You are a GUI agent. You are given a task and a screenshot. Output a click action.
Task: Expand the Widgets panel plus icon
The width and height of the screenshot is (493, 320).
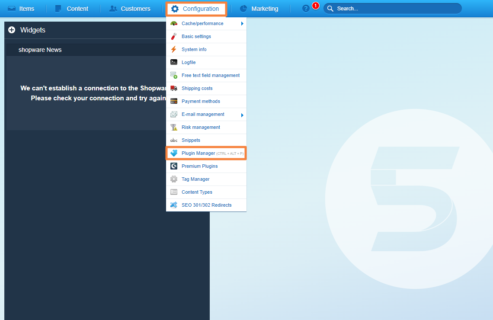tap(12, 30)
